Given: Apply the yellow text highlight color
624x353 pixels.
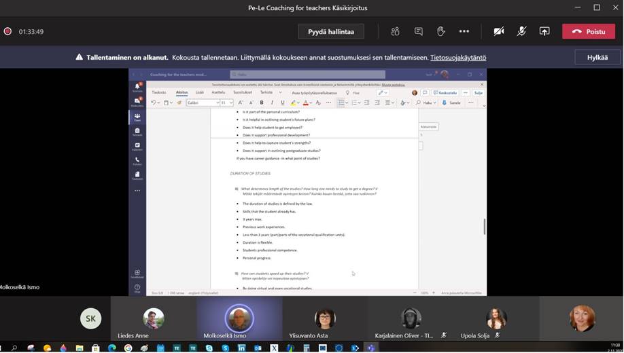Looking at the screenshot, I should [x=293, y=103].
